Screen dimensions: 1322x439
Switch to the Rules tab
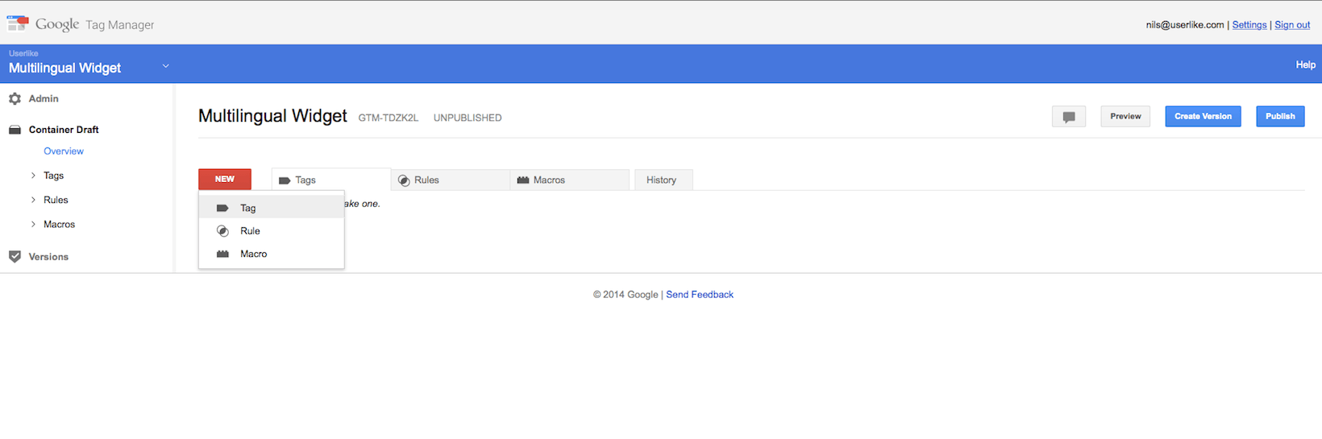coord(451,180)
